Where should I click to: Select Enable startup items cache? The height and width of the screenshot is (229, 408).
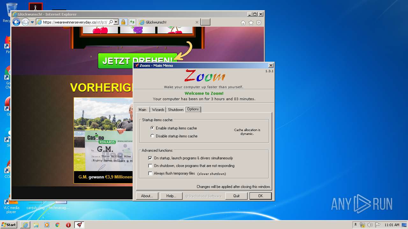coord(174,128)
